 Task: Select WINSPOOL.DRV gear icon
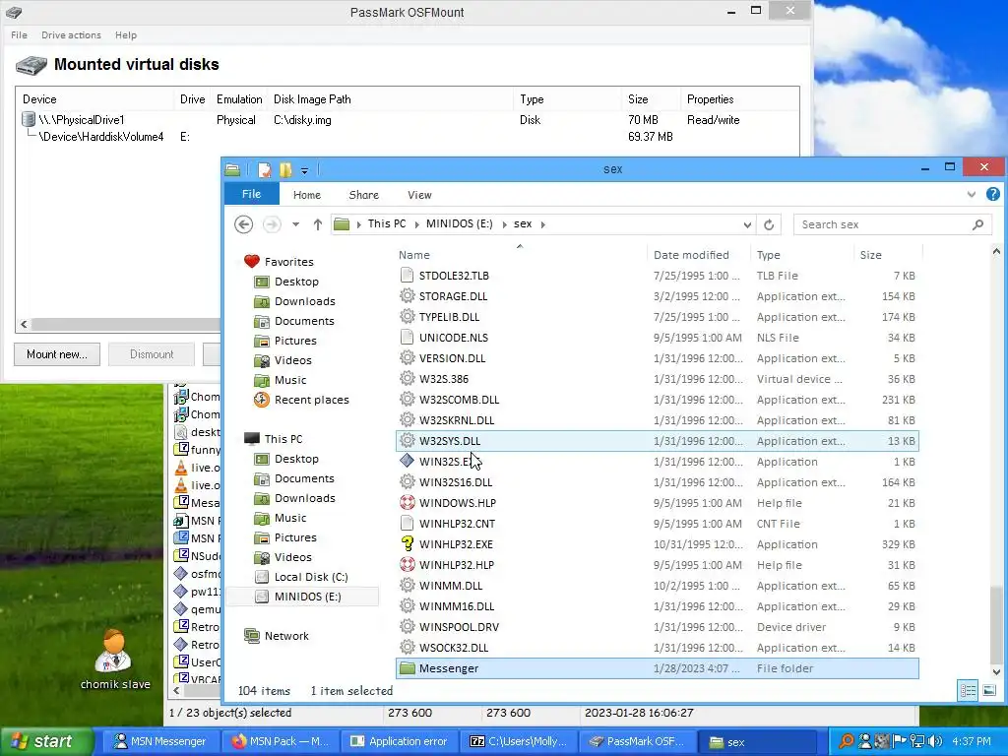[x=407, y=627]
